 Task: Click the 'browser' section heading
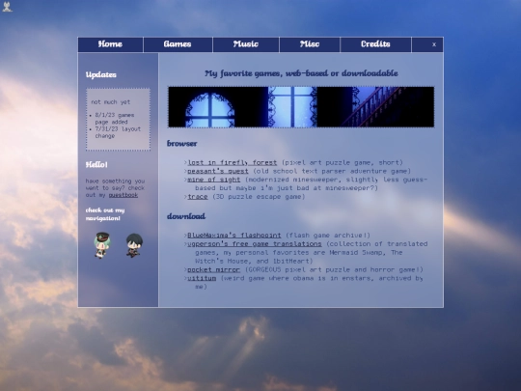181,144
